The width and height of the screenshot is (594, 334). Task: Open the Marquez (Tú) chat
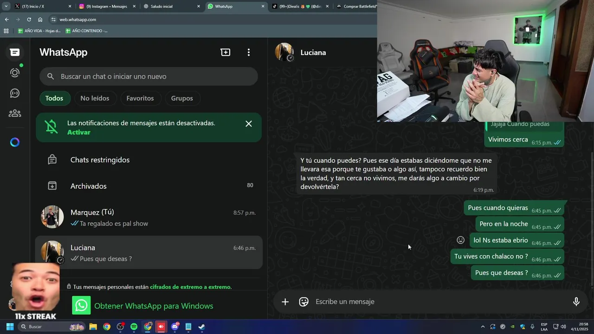coord(148,217)
